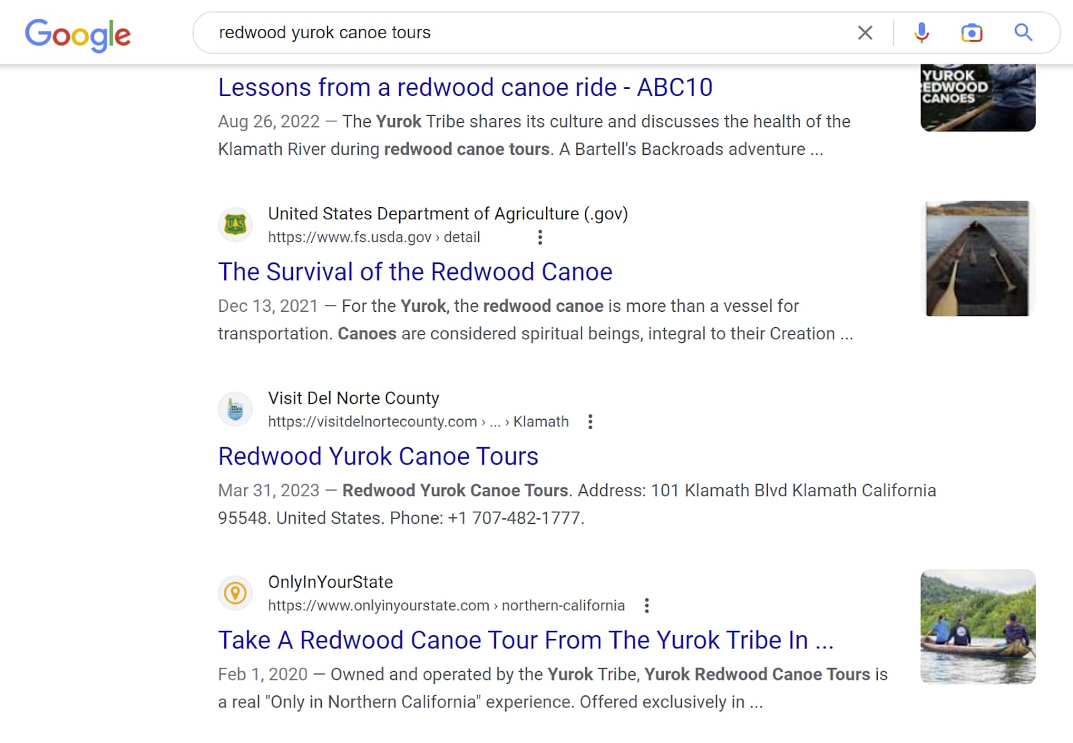This screenshot has width=1073, height=743.
Task: Open "Lessons from a redwood canoe ride" link
Action: click(x=465, y=88)
